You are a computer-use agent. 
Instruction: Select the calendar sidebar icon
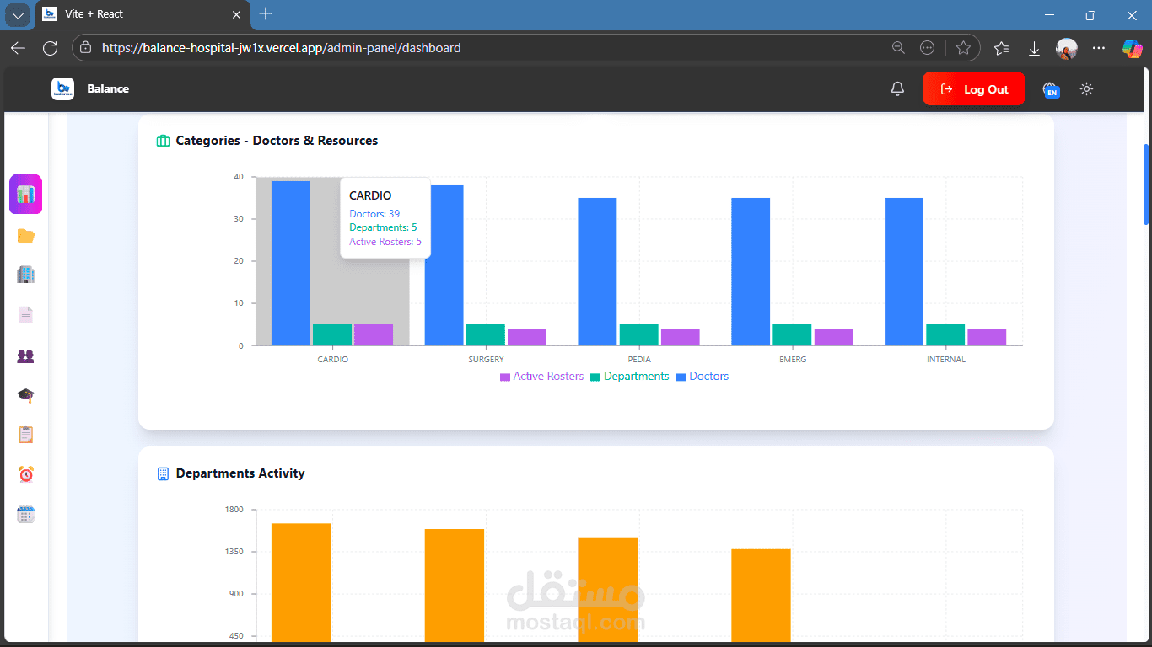pos(25,515)
